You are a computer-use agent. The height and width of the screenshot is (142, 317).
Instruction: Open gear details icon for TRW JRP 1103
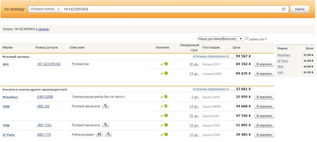[105, 125]
